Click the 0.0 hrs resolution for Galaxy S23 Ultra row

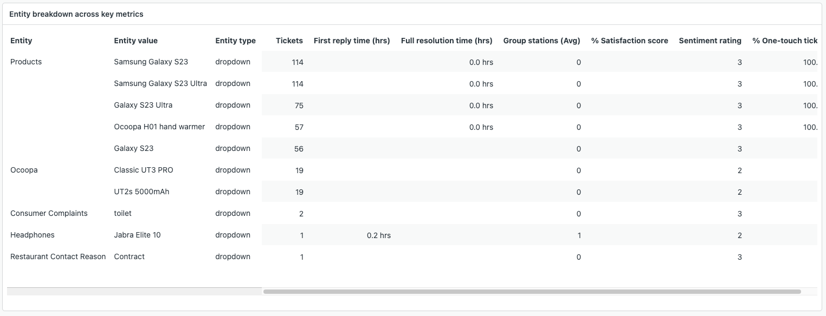point(481,106)
